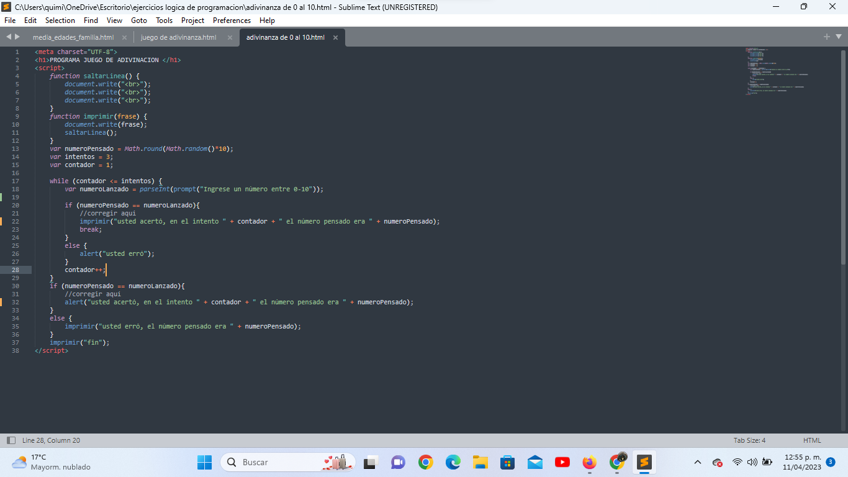Click line number 38 in the gutter
This screenshot has width=848, height=477.
tap(16, 350)
